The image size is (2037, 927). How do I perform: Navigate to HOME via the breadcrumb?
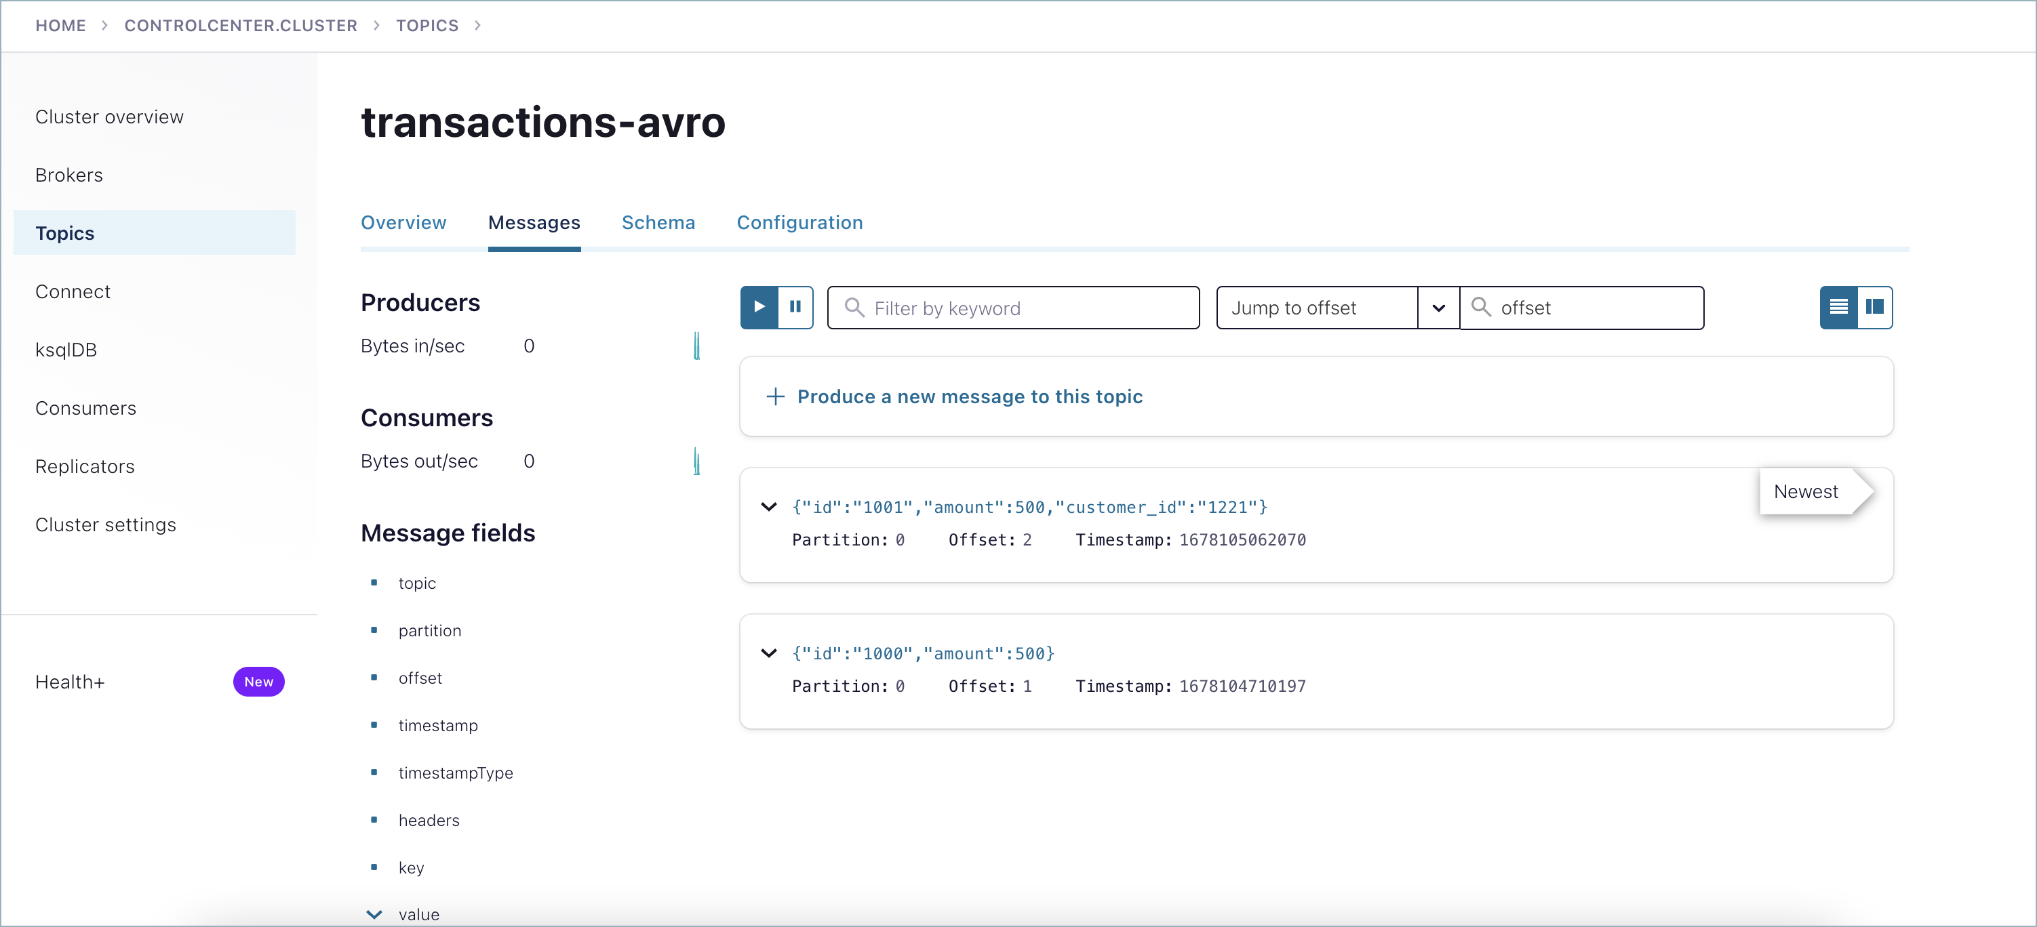click(x=60, y=25)
